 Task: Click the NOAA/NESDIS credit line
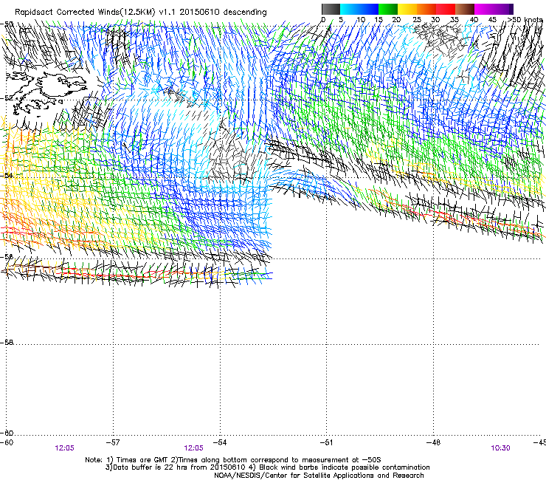tap(319, 476)
